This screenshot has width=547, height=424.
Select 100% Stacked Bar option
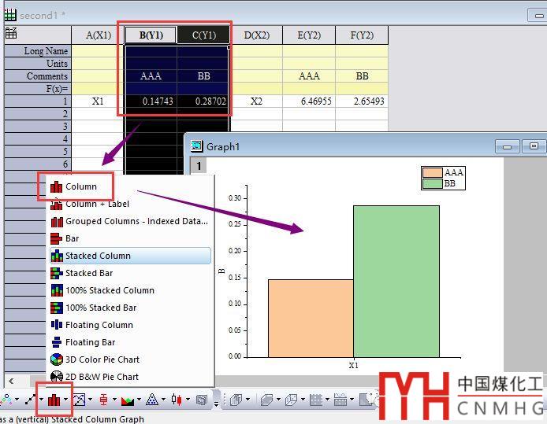(131, 308)
